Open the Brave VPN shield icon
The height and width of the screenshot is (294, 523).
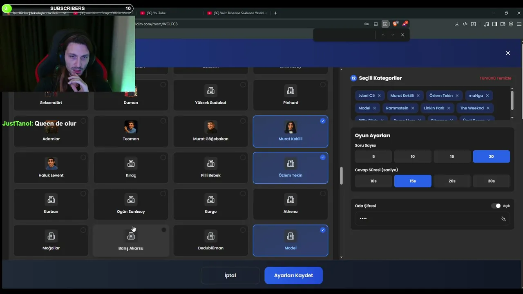[511, 24]
